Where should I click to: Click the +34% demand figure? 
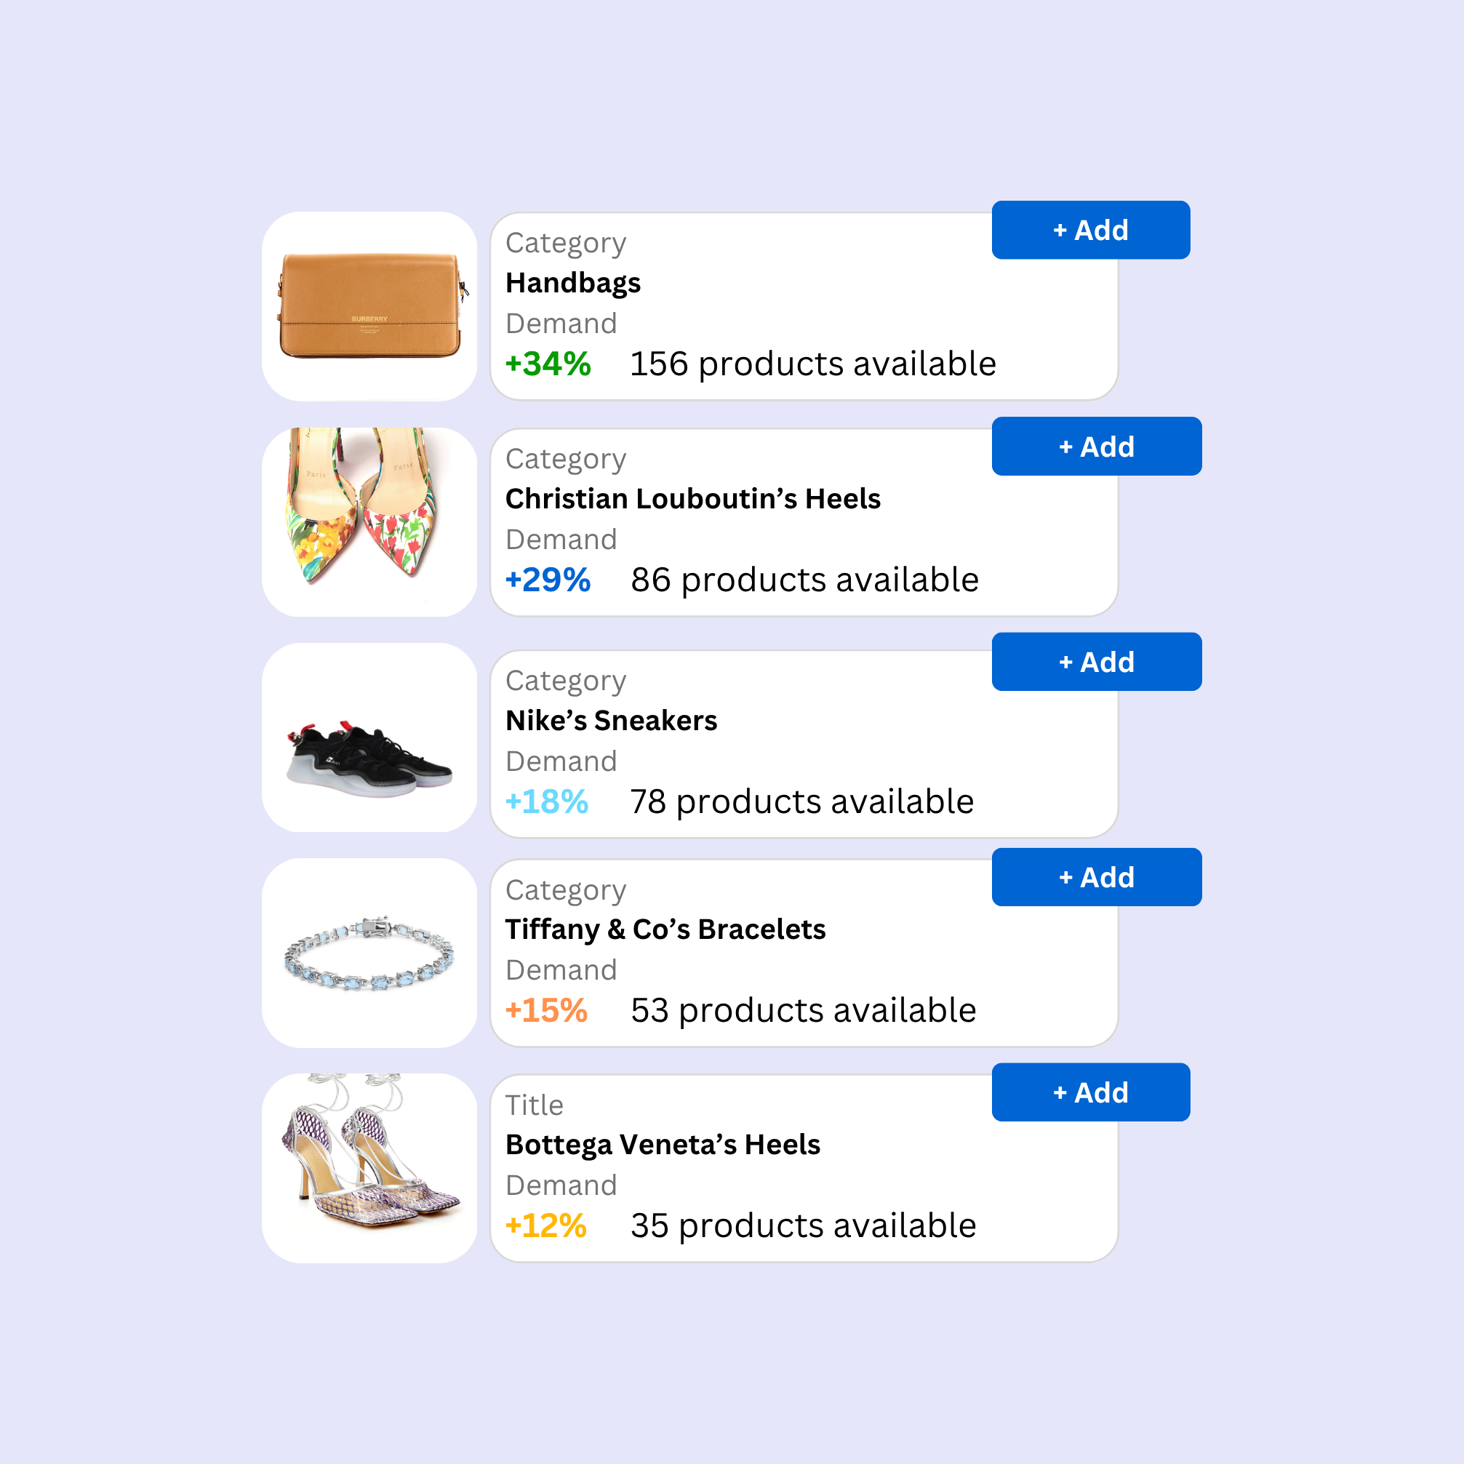pos(548,364)
